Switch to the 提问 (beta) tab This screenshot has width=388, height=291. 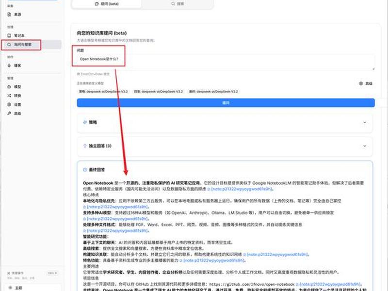point(107,4)
